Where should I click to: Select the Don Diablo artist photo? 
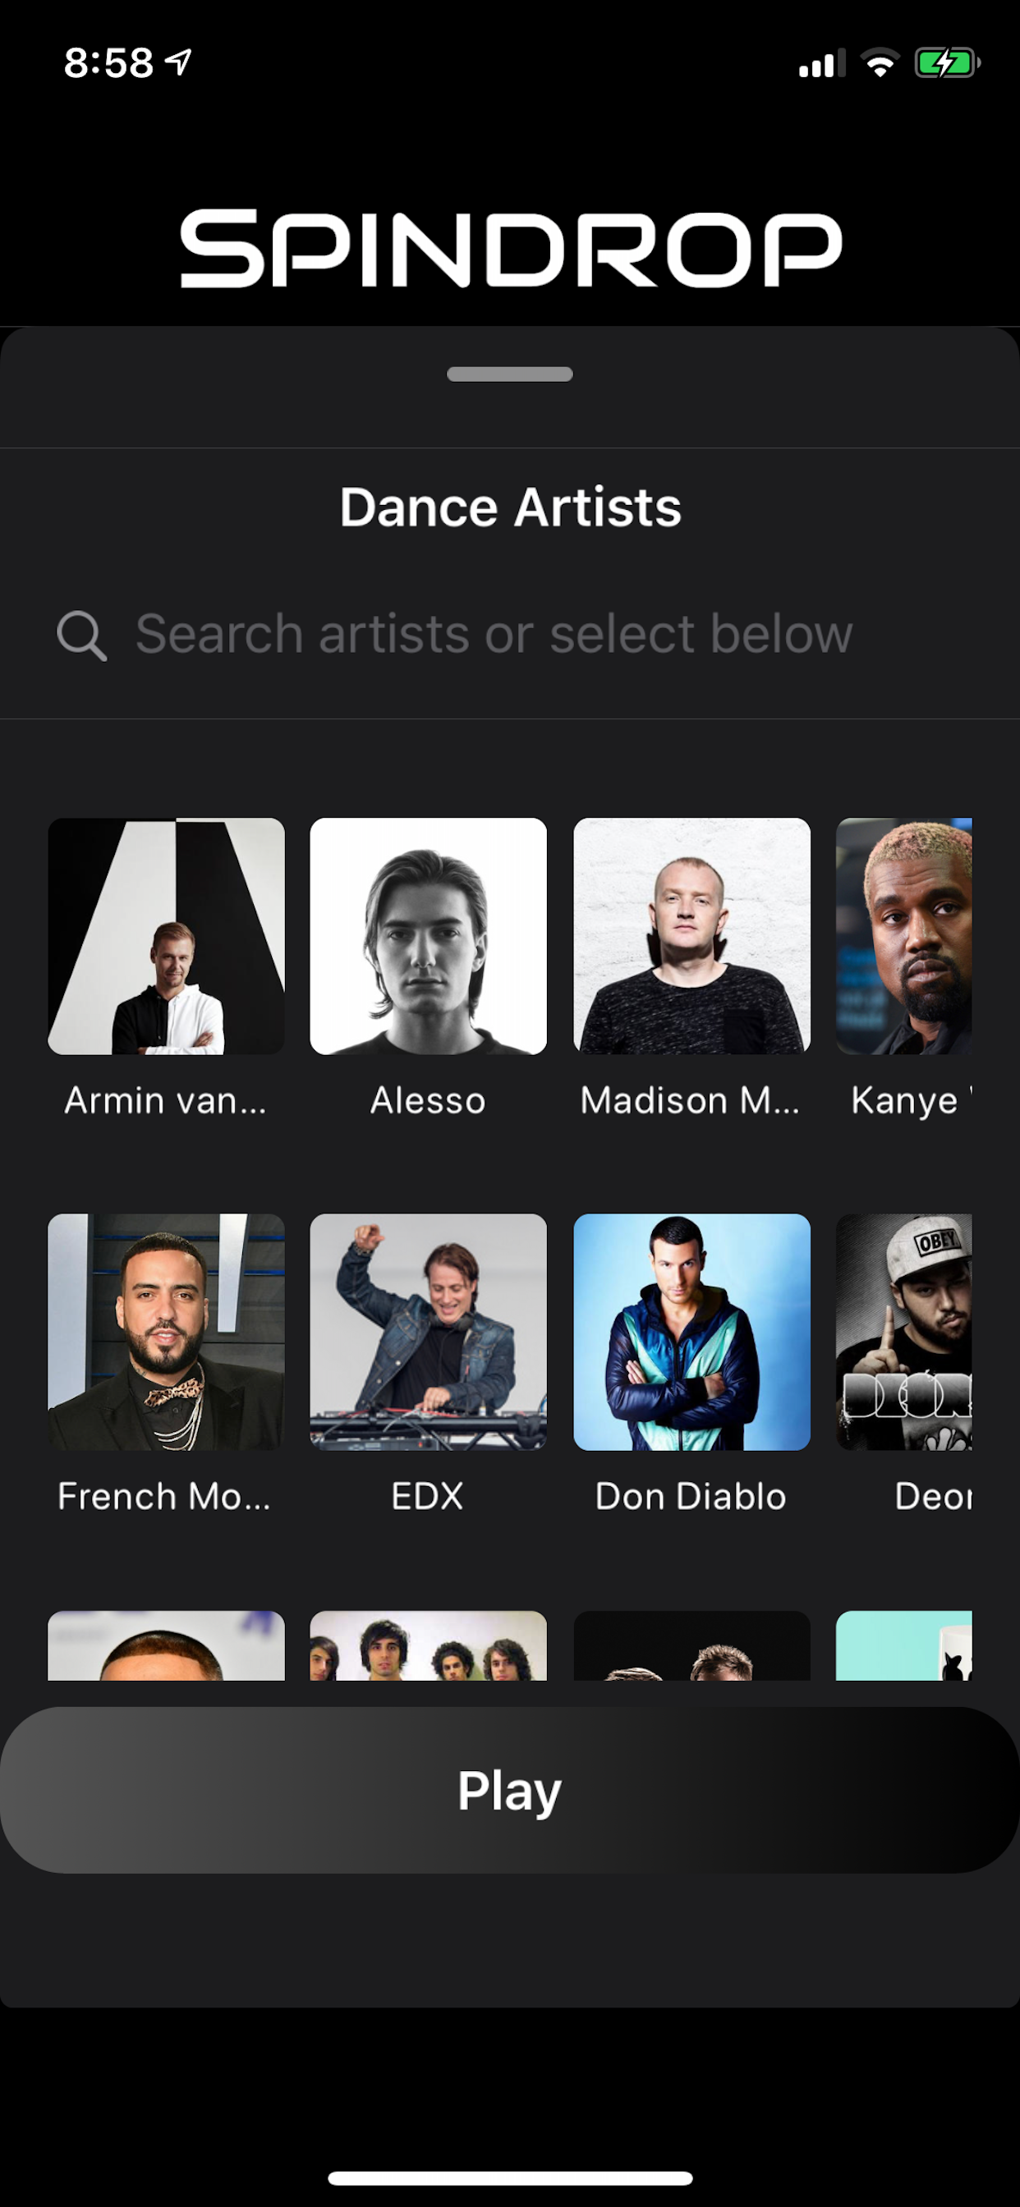[x=691, y=1332]
